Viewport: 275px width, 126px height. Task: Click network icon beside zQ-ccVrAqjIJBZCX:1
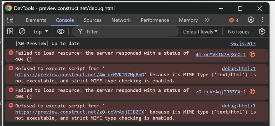pyautogui.click(x=252, y=92)
